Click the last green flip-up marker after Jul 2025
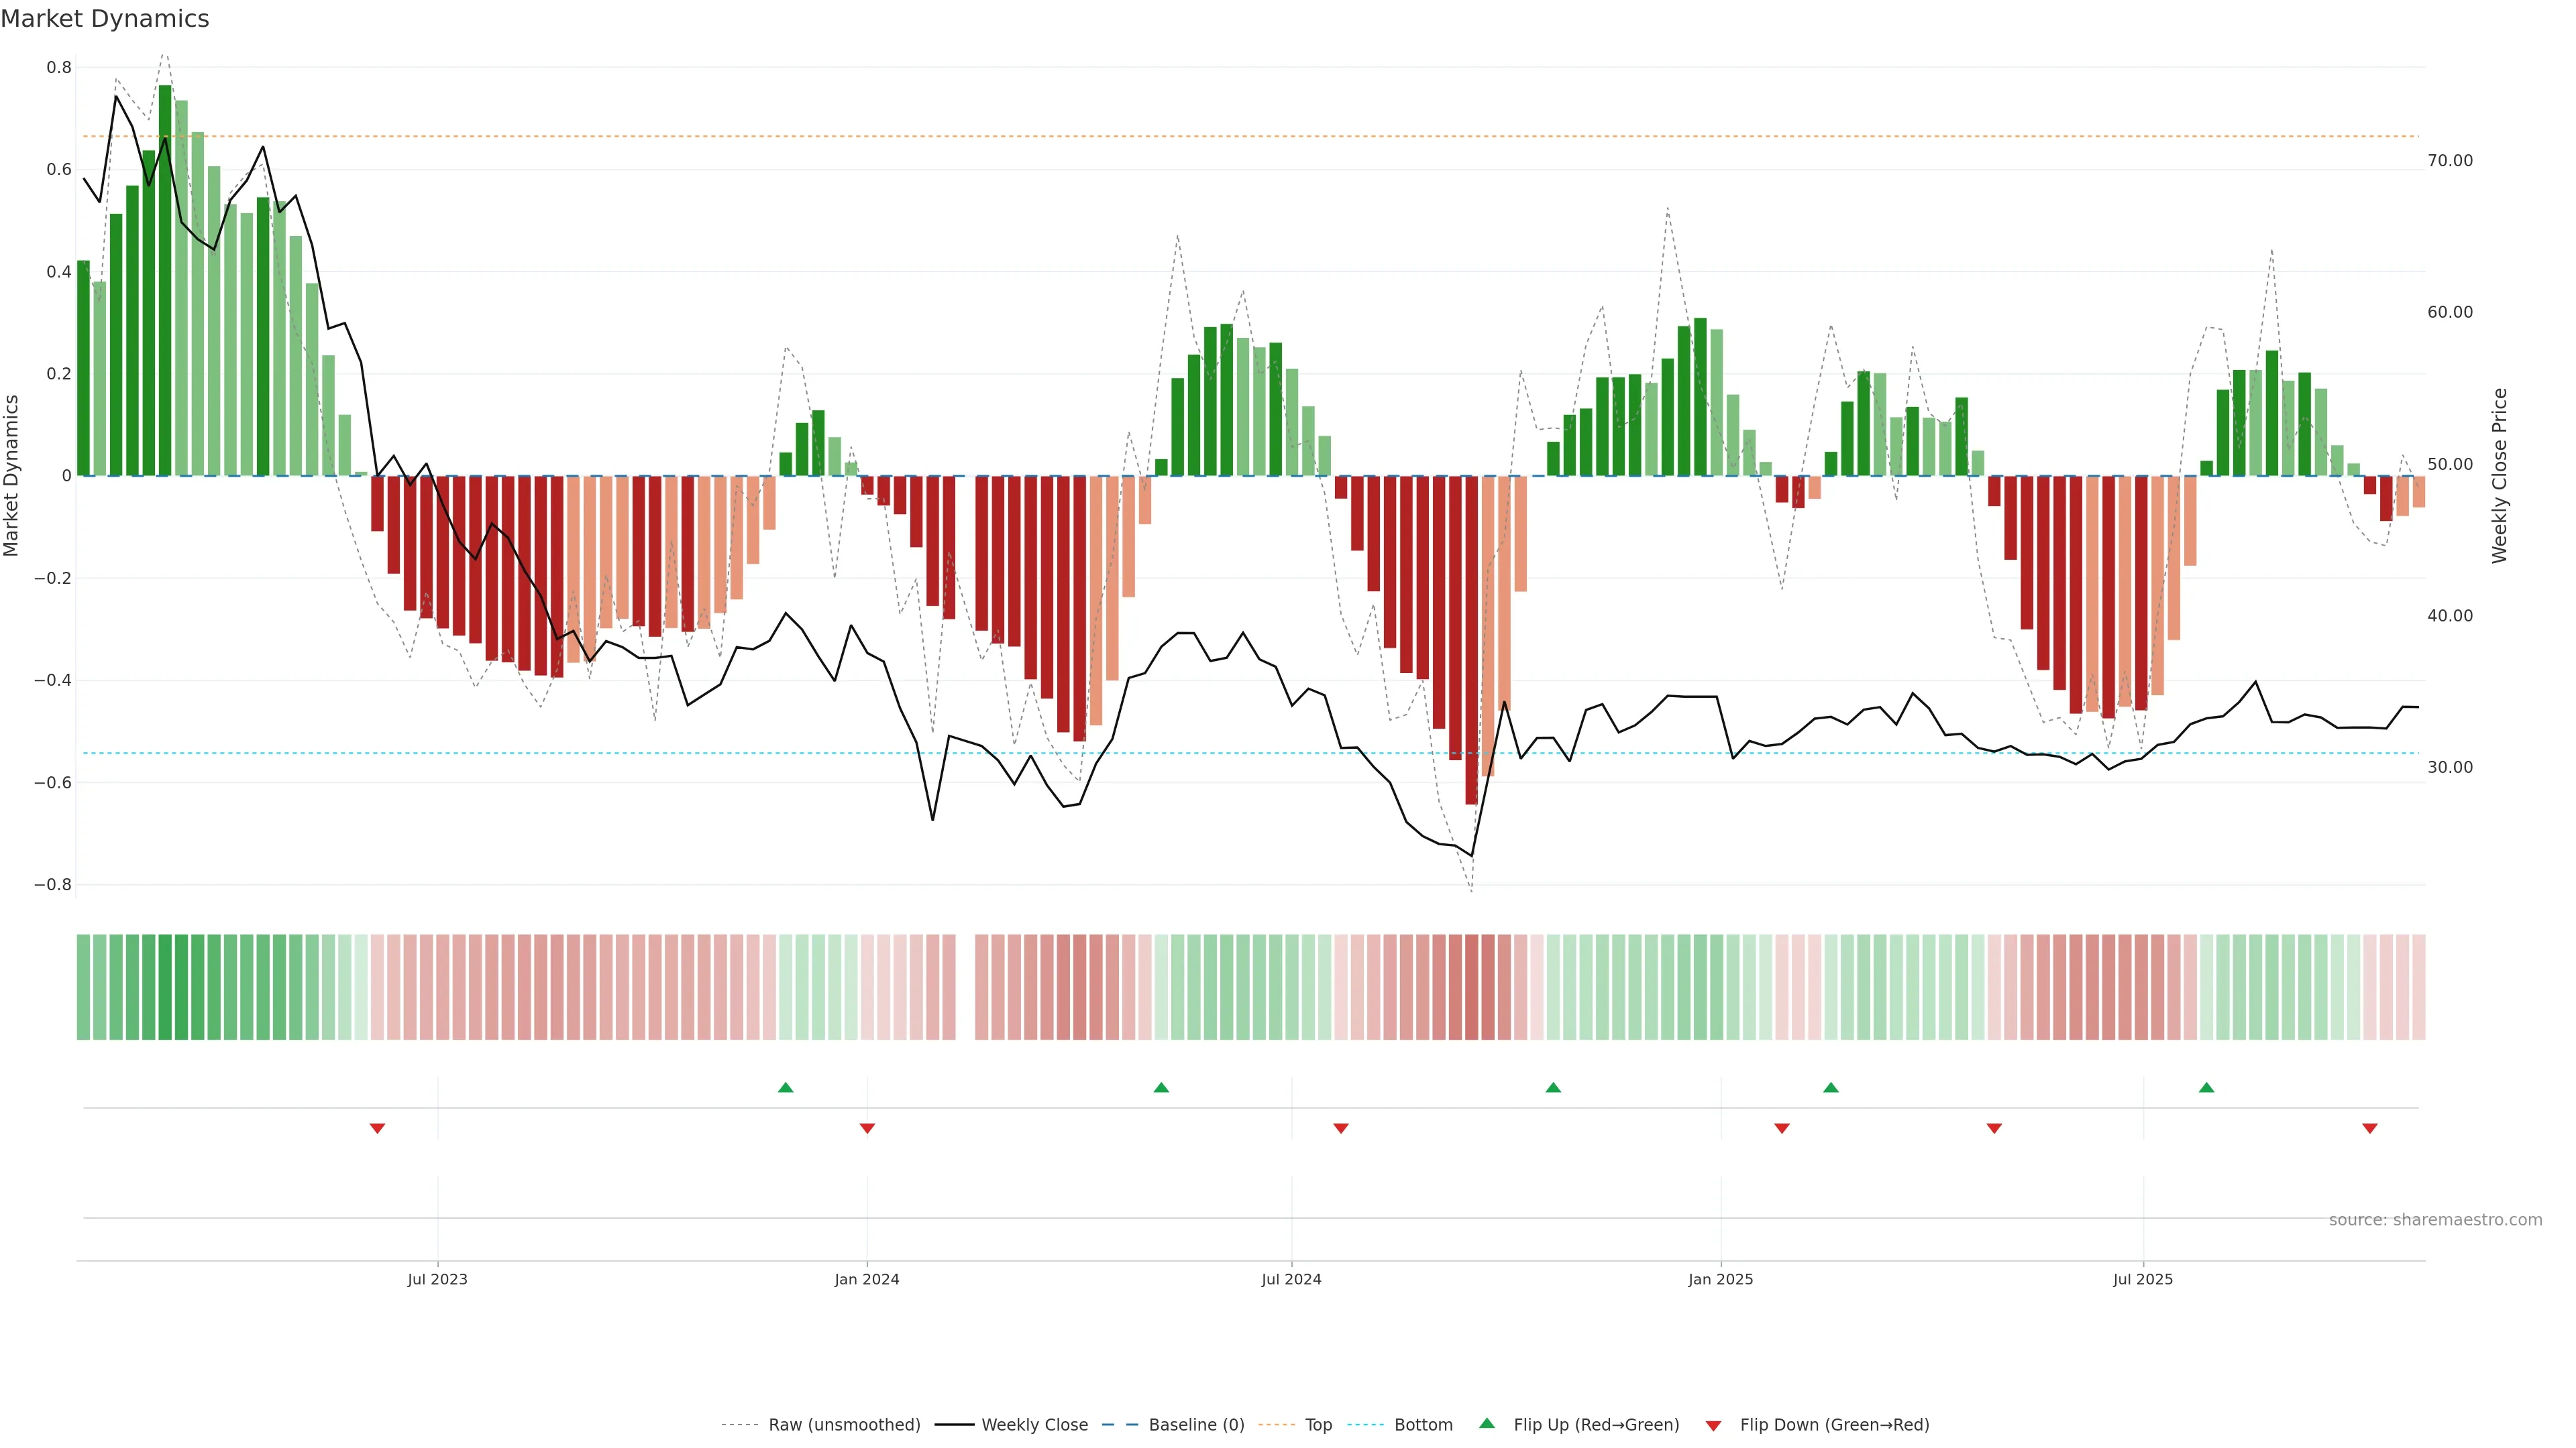Viewport: 2576px width, 1448px height. tap(2206, 1087)
